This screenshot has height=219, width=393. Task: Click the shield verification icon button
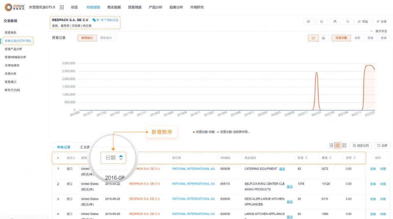click(x=308, y=21)
